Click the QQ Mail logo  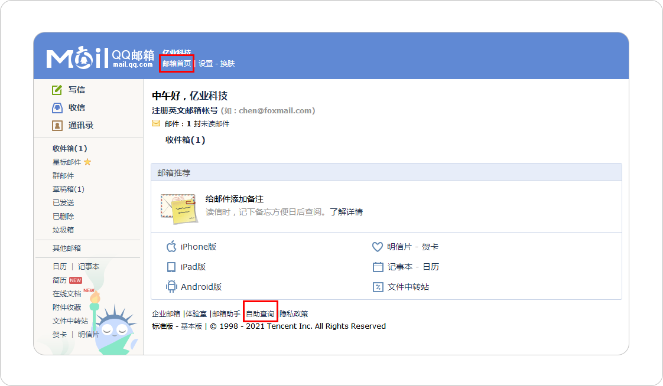(100, 58)
